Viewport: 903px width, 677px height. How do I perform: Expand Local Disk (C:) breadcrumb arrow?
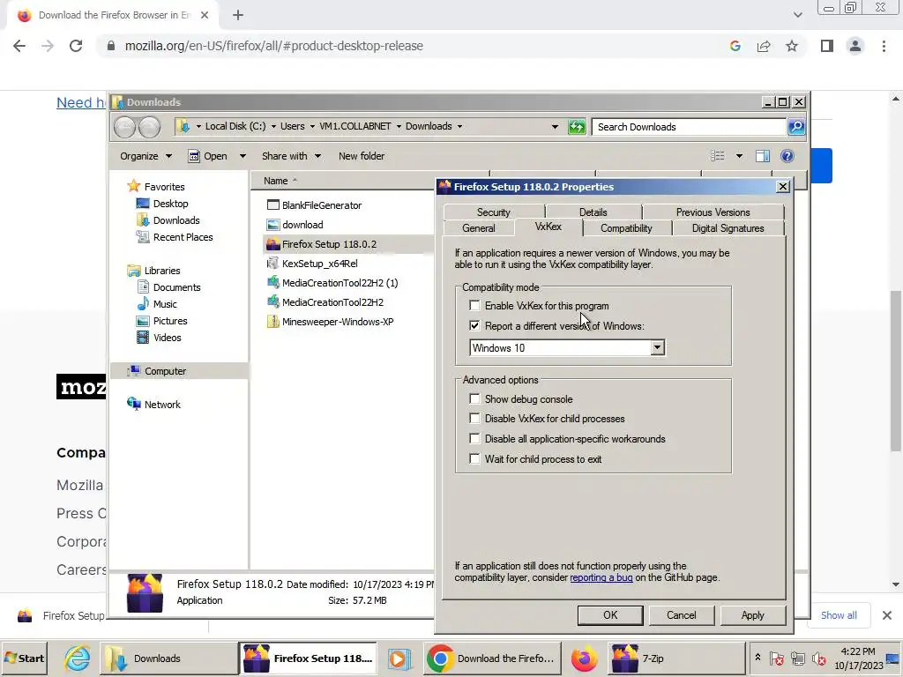pyautogui.click(x=273, y=127)
